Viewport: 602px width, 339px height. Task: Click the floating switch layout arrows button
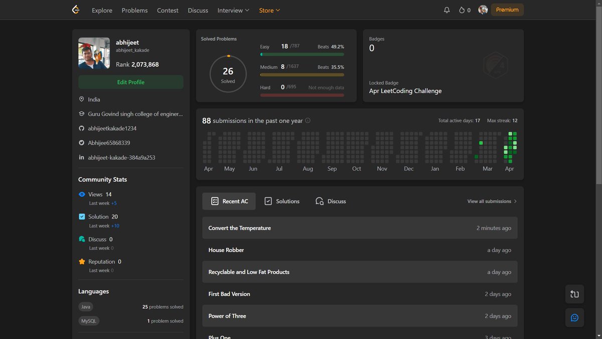(574, 294)
